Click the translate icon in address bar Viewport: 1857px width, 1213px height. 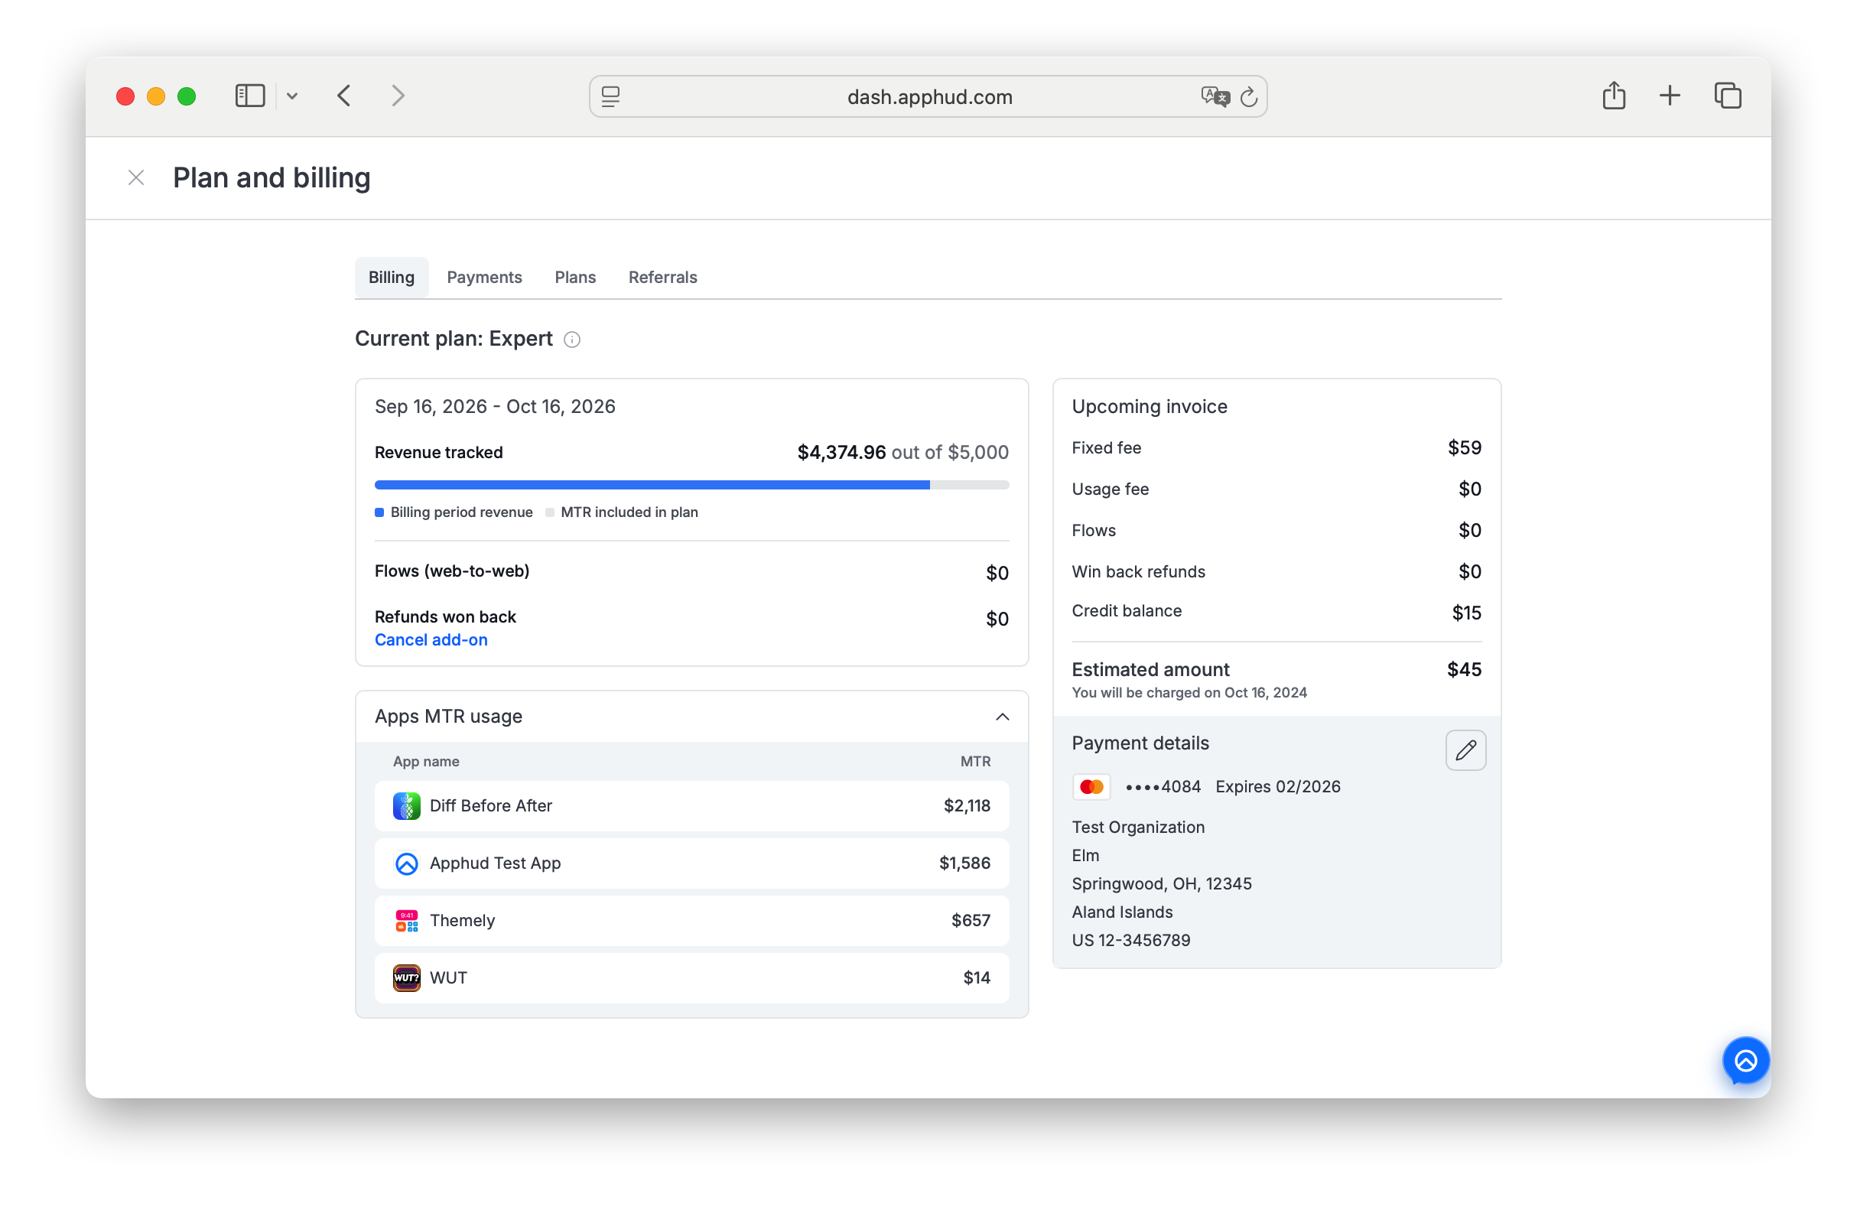[x=1215, y=96]
